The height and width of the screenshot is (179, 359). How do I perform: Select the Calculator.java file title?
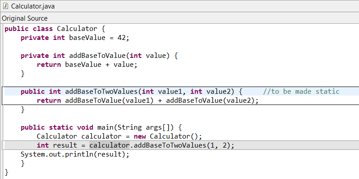tap(33, 6)
